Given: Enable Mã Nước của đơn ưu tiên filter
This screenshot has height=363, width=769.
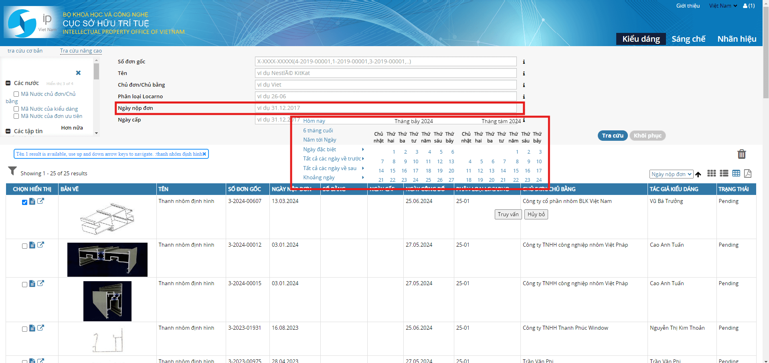Looking at the screenshot, I should 16,116.
